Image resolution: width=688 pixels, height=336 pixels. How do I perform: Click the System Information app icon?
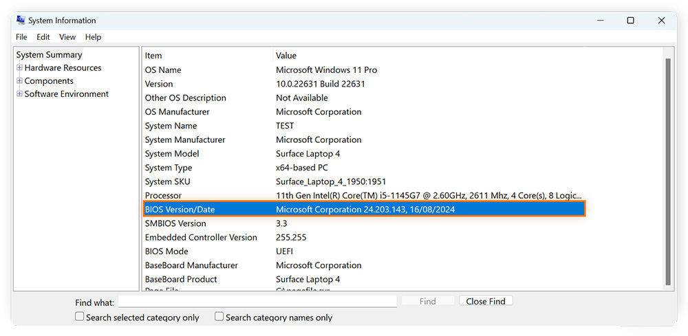tap(21, 20)
